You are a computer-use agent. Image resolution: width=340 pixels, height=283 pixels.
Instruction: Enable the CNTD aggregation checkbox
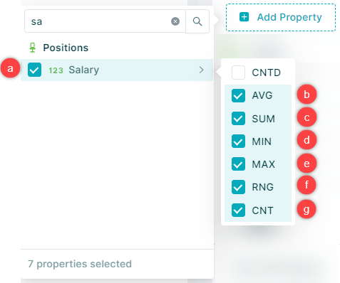click(x=238, y=73)
